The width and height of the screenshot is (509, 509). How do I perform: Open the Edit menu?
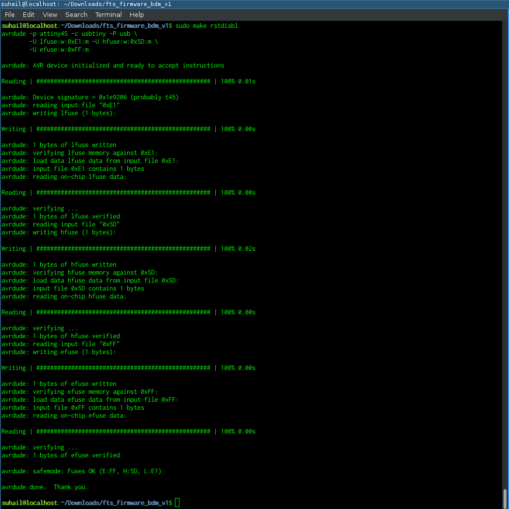click(29, 14)
